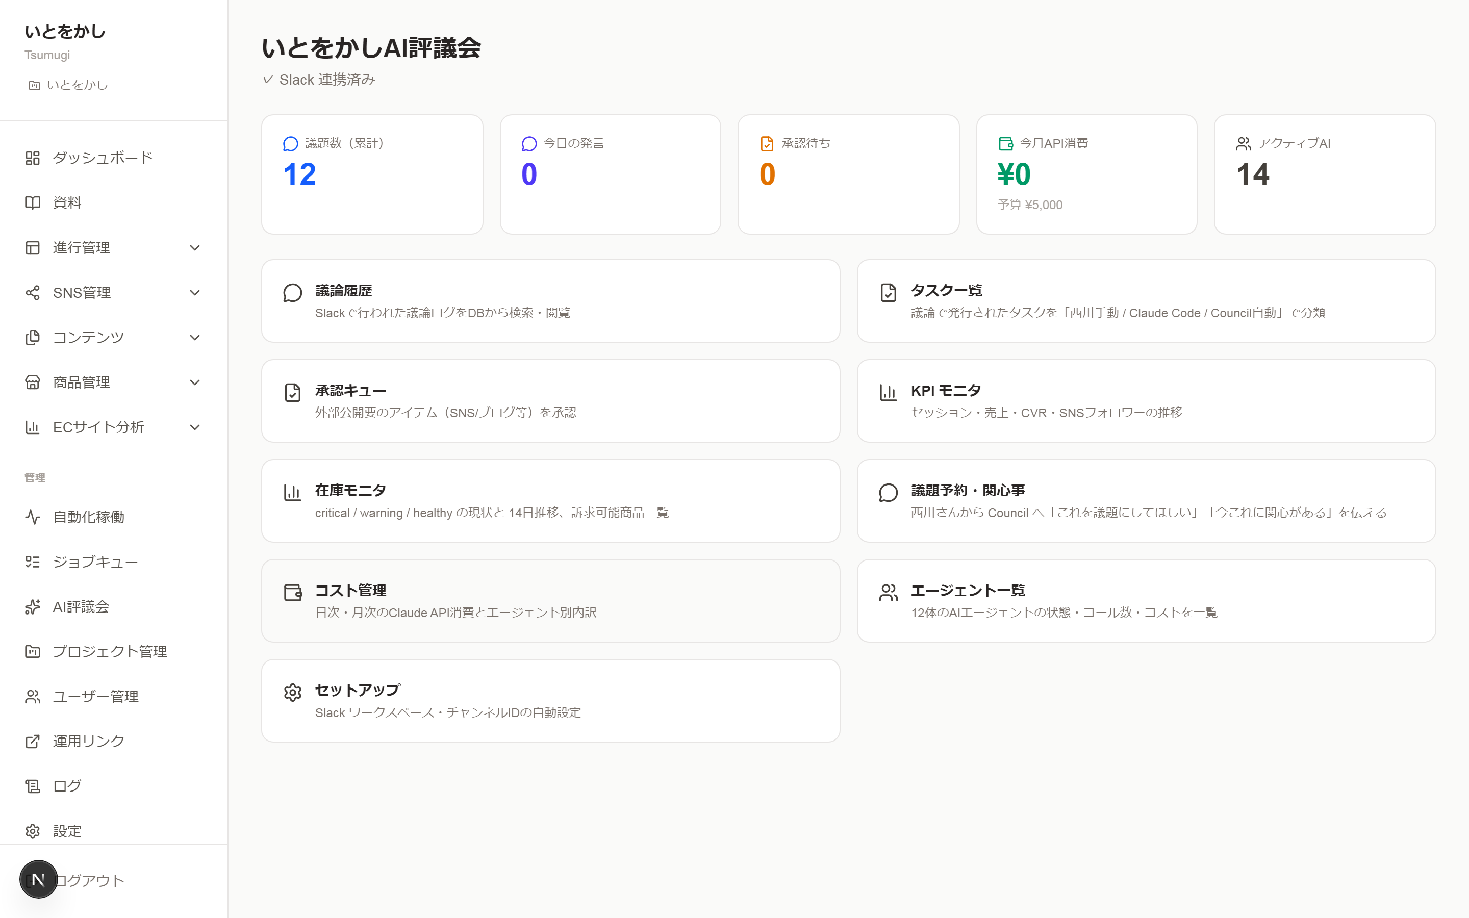Open the コスト管理 card title
This screenshot has width=1469, height=918.
[351, 590]
